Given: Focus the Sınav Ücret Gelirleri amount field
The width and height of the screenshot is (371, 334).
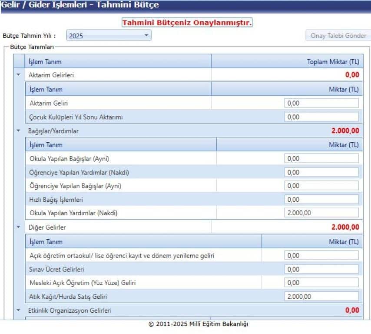Looking at the screenshot, I should pyautogui.click(x=321, y=269).
